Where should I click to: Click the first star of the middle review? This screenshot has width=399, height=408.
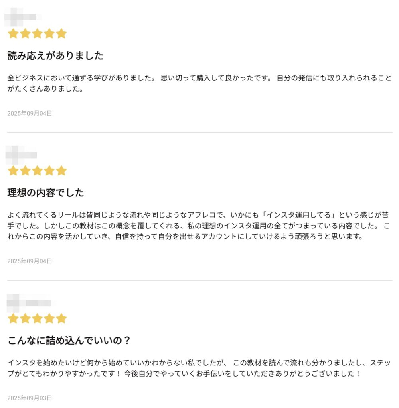click(x=13, y=171)
